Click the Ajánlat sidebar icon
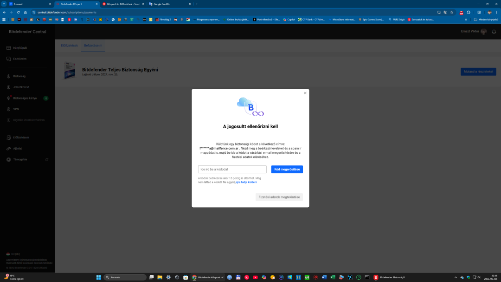 [9, 149]
